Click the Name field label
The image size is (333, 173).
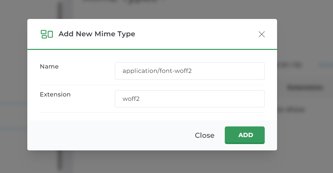click(49, 67)
